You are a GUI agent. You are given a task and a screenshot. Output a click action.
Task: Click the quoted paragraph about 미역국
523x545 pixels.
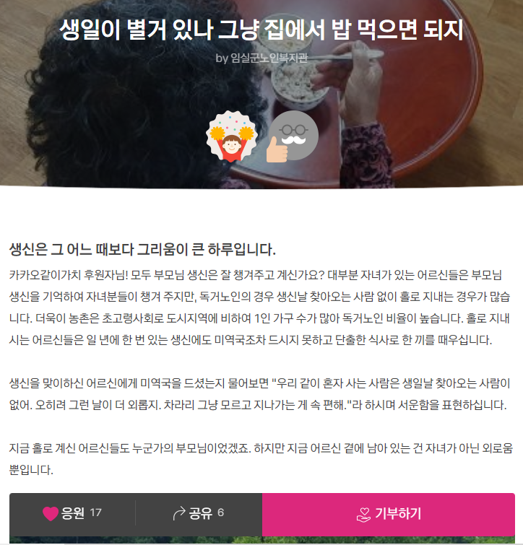point(260,394)
